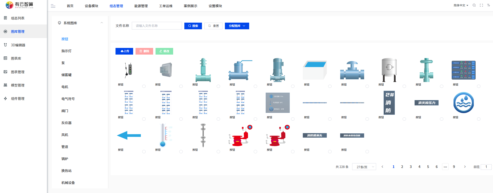Collapse the 系统图库 section

click(x=102, y=23)
